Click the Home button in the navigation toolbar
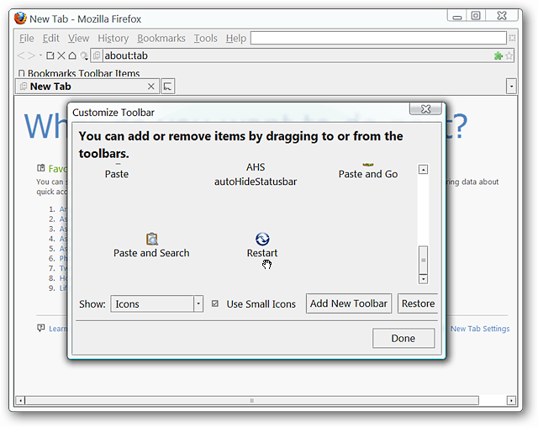Screen dimensions: 538x427 pyautogui.click(x=72, y=55)
